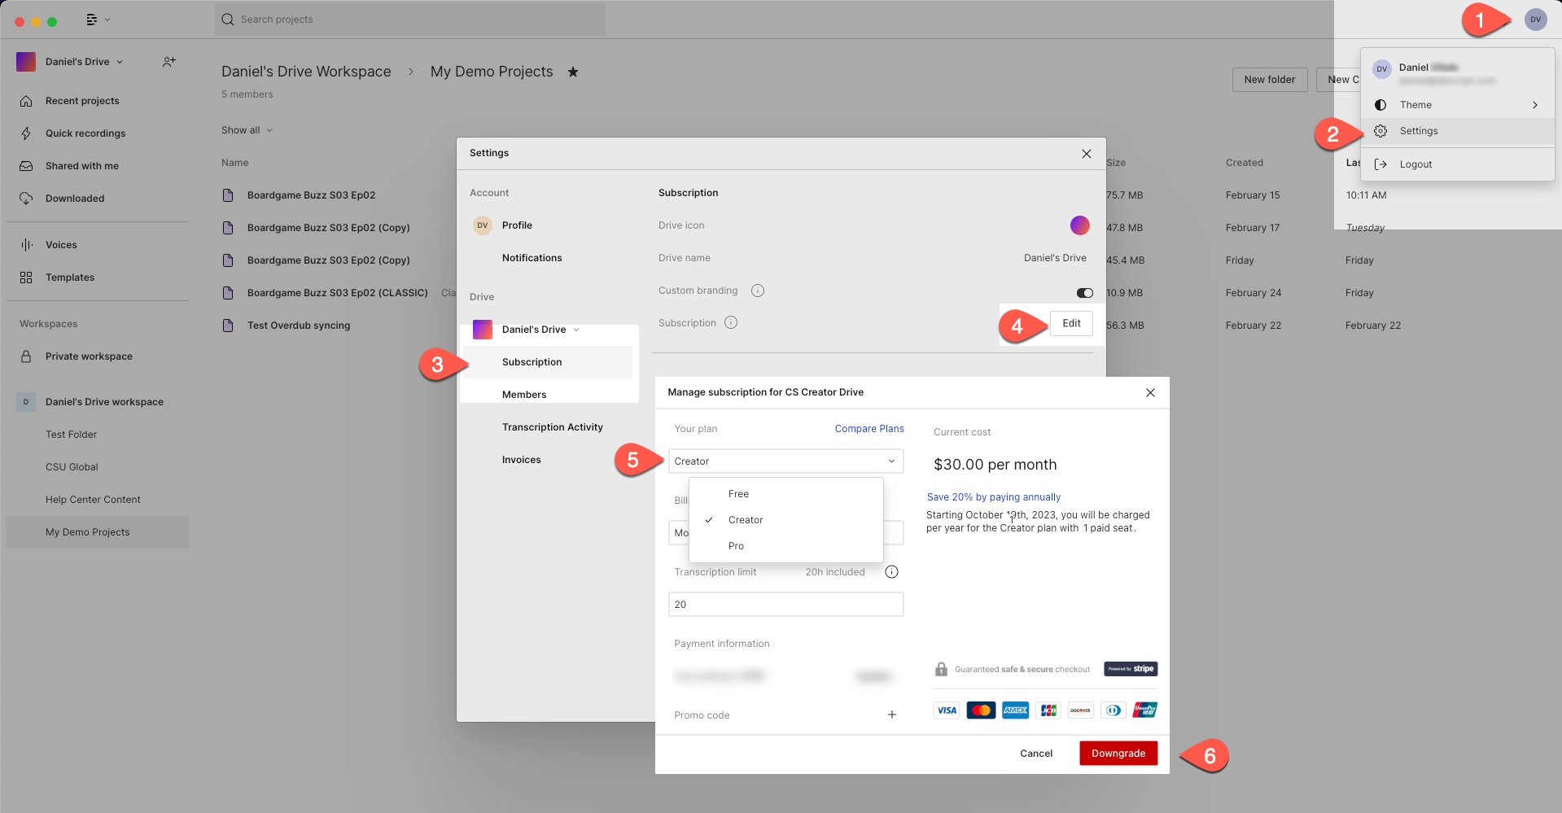Click the Quick recordings lightning icon

(26, 133)
